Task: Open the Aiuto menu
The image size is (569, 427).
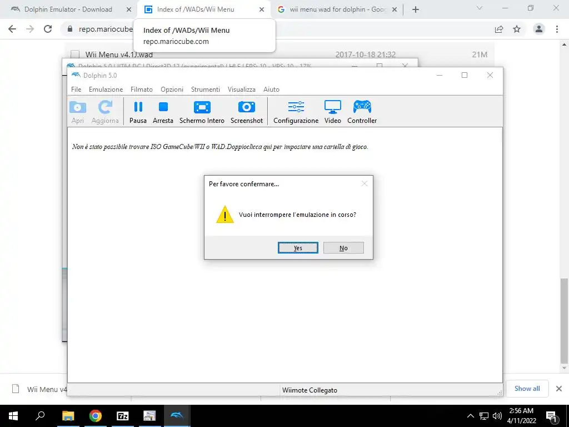Action: (271, 90)
